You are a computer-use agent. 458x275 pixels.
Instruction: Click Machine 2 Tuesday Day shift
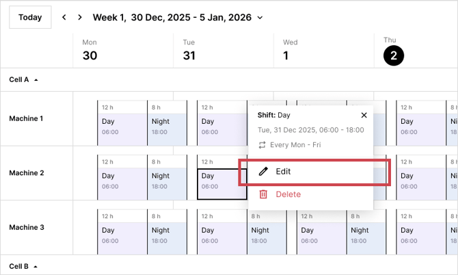[x=221, y=181]
